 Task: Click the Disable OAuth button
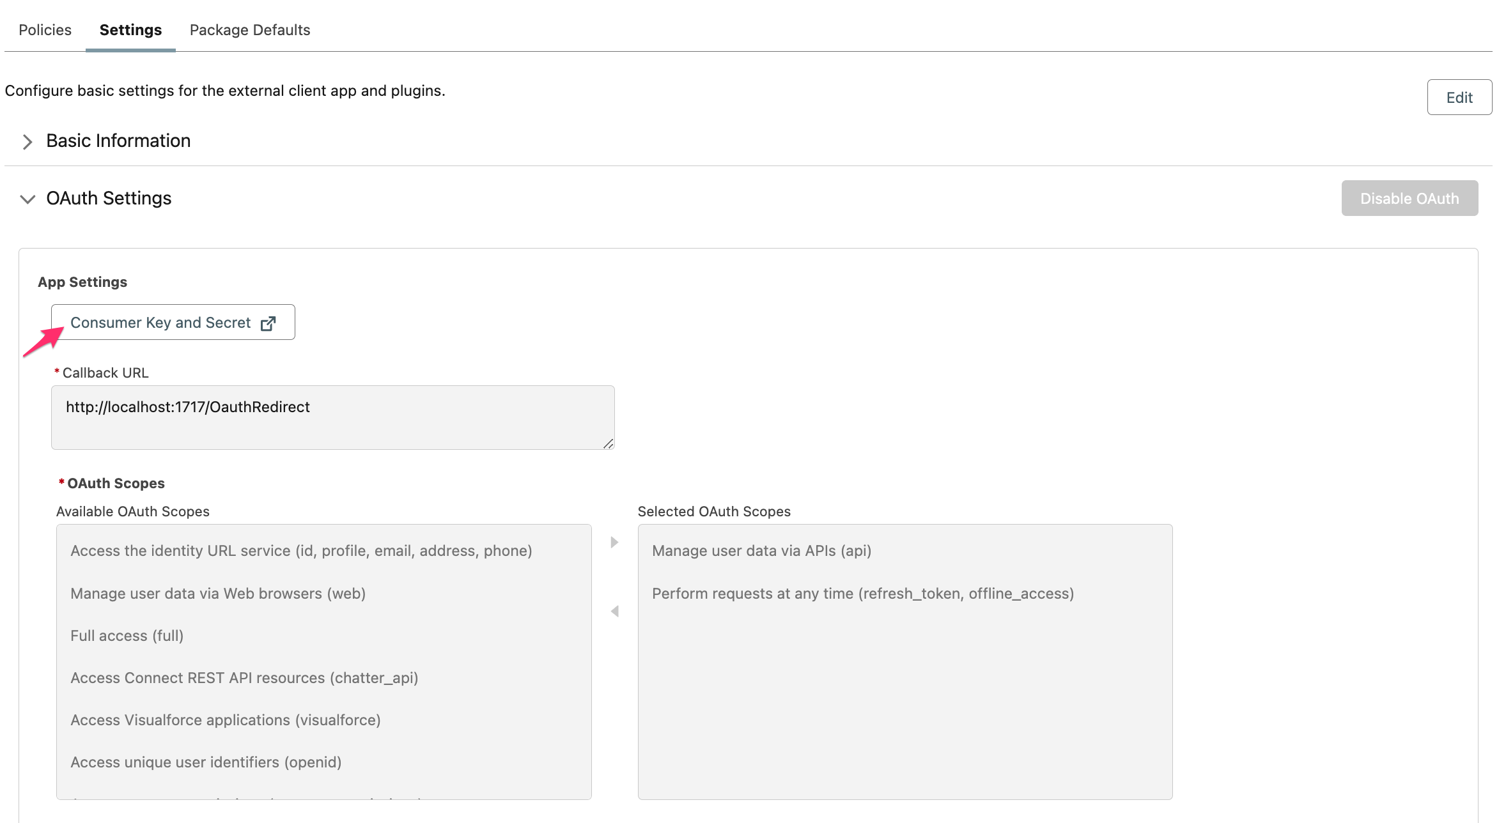coord(1409,198)
